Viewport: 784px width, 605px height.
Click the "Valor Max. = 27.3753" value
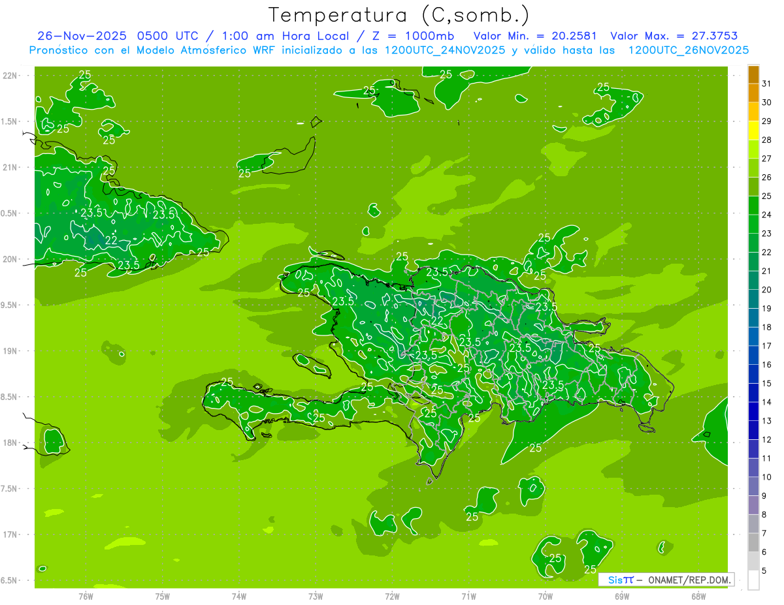click(x=674, y=36)
